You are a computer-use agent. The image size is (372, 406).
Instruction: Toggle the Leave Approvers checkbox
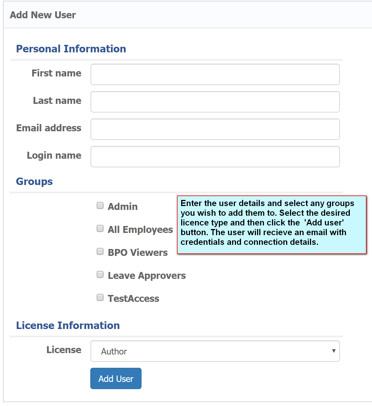click(100, 274)
